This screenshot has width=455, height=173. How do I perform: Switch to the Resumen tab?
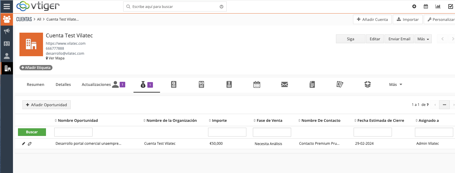(x=35, y=84)
